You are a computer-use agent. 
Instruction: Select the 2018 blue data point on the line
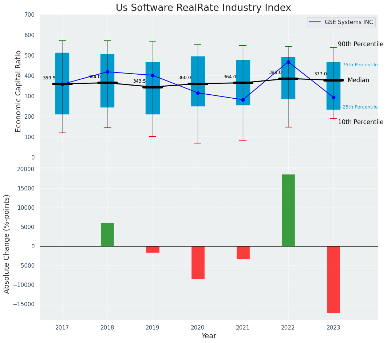coord(107,72)
